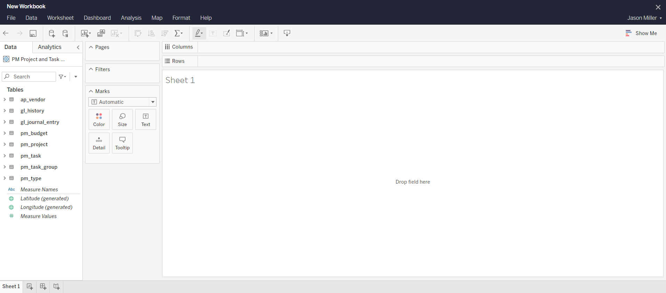
Task: Expand the gl_history table
Action: (x=5, y=111)
